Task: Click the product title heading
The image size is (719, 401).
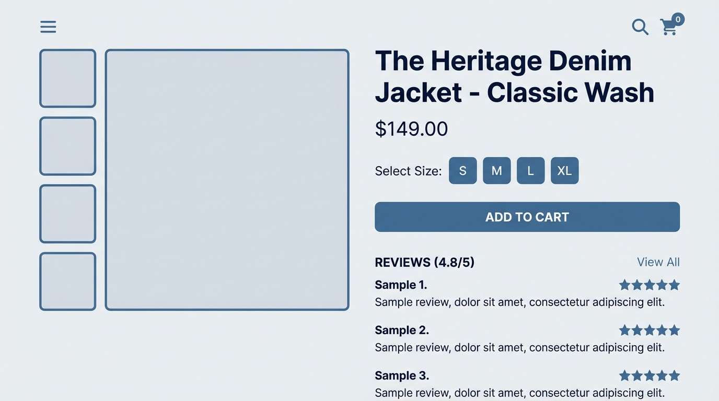Action: click(514, 76)
